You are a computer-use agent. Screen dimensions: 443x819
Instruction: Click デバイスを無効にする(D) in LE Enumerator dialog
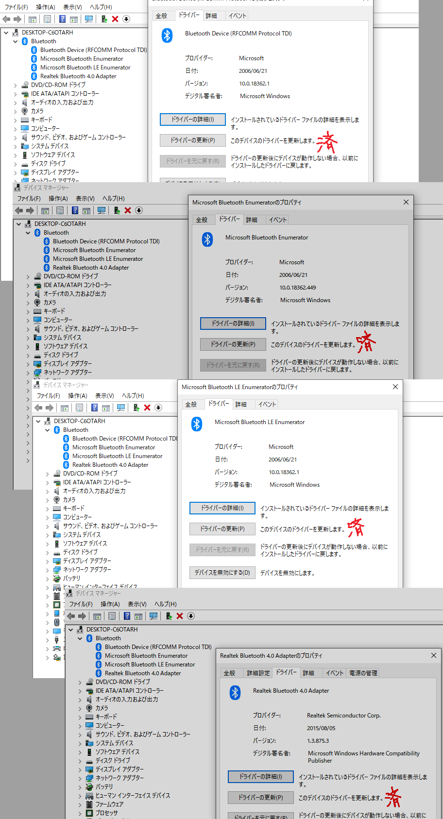[222, 572]
